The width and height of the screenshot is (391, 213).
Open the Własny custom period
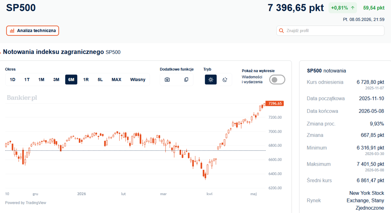point(138,80)
